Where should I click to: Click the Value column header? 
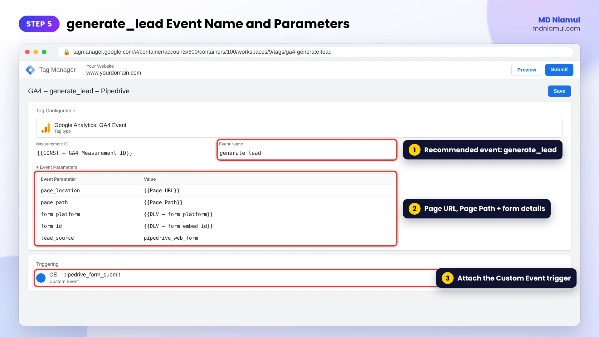(150, 179)
